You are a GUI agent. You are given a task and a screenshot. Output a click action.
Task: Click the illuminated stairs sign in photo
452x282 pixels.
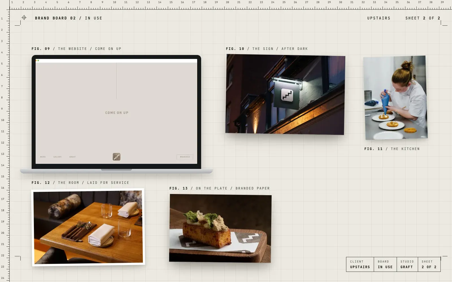[x=287, y=95]
